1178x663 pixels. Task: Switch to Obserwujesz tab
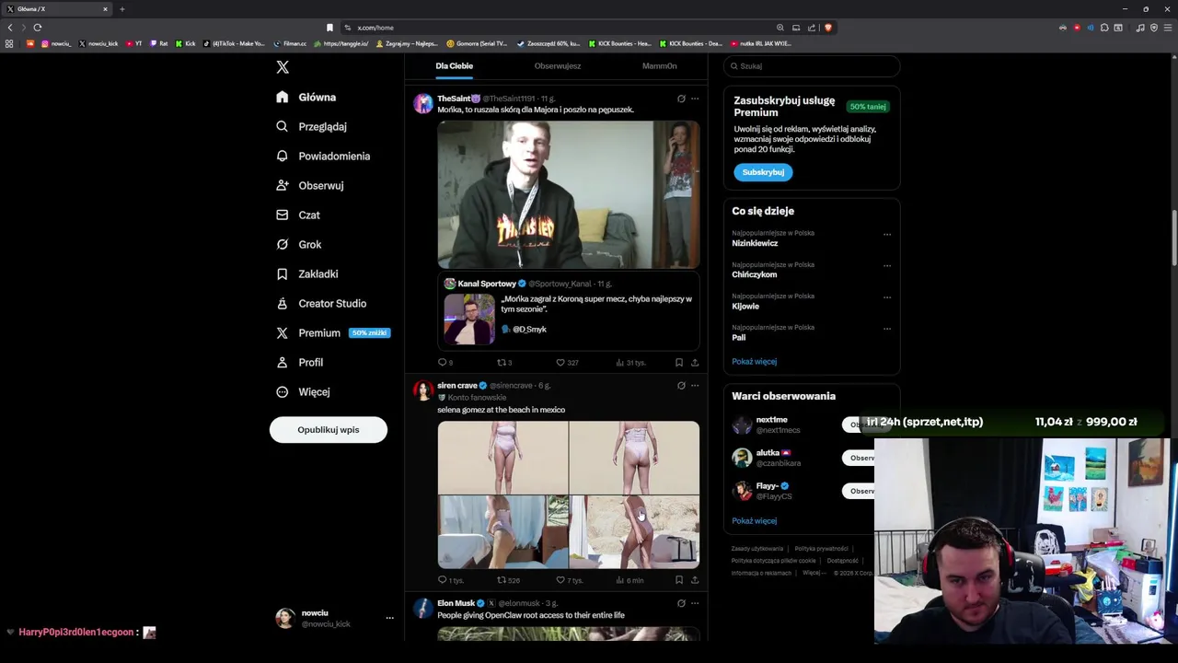[558, 66]
